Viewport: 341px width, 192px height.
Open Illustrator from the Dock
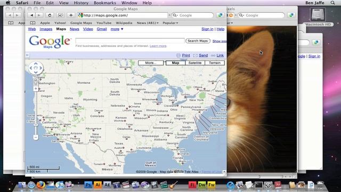[x=98, y=185]
